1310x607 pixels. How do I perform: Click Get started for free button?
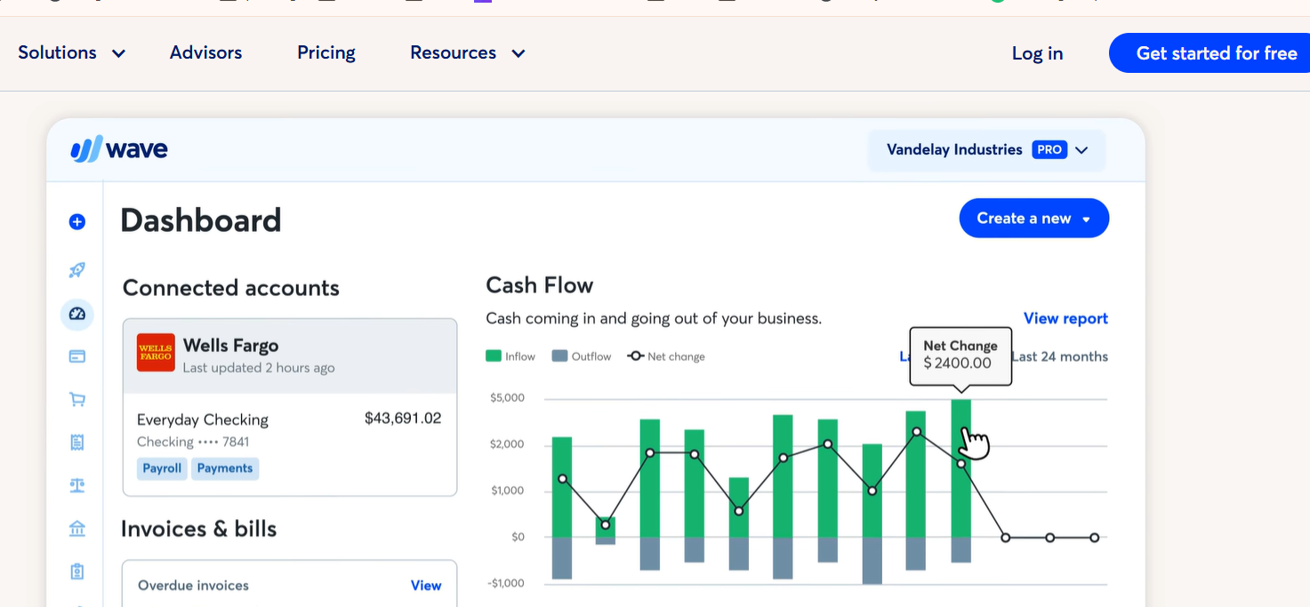[x=1210, y=53]
